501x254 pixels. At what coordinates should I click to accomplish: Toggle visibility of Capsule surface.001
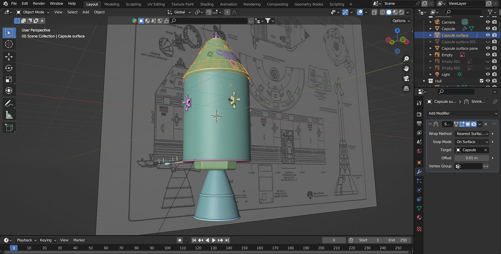pos(488,42)
